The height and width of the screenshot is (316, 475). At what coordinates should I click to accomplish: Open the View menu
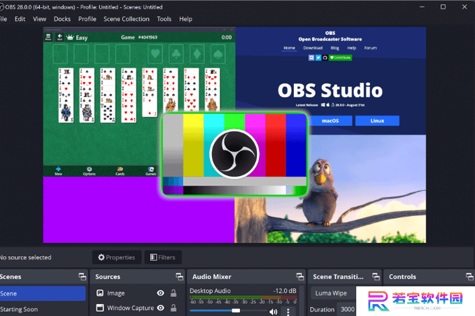tap(39, 19)
